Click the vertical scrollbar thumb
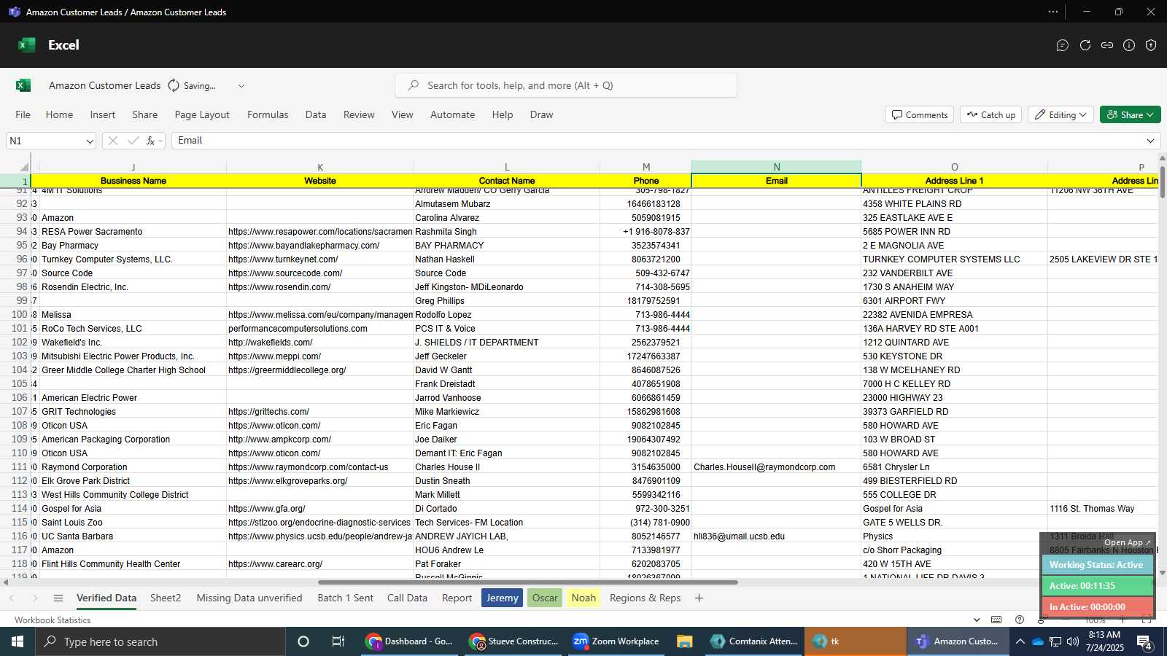This screenshot has width=1167, height=656. point(1162,181)
